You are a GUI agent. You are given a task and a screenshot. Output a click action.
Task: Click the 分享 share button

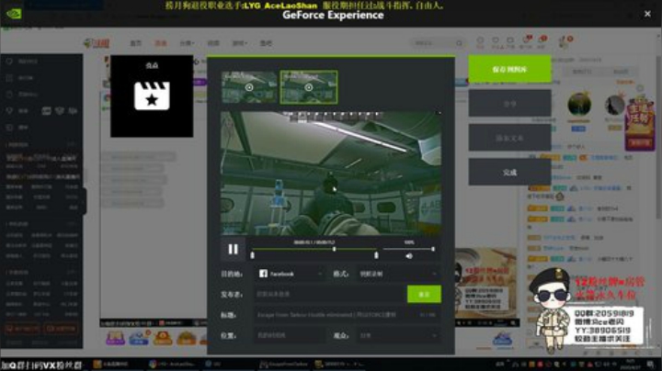click(x=509, y=103)
